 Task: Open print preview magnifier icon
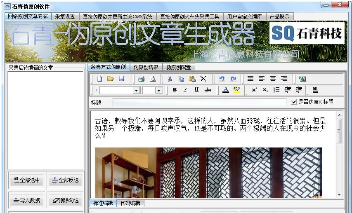tap(153, 79)
